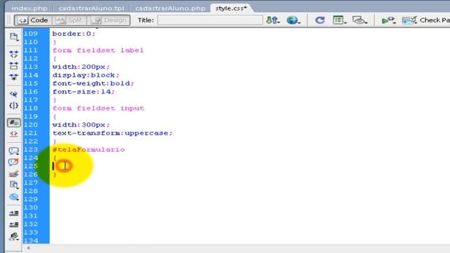This screenshot has height=253, width=450.
Task: Click the Collapse Selection icon
Action: [13, 65]
